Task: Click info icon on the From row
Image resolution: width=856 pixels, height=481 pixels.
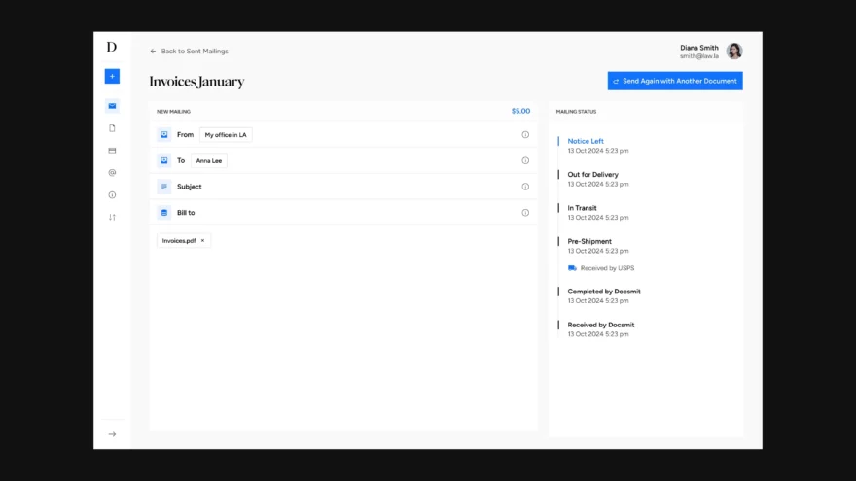Action: (x=525, y=135)
